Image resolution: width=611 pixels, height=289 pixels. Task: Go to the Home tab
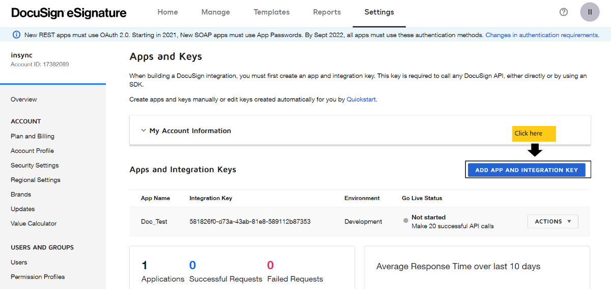pyautogui.click(x=168, y=12)
